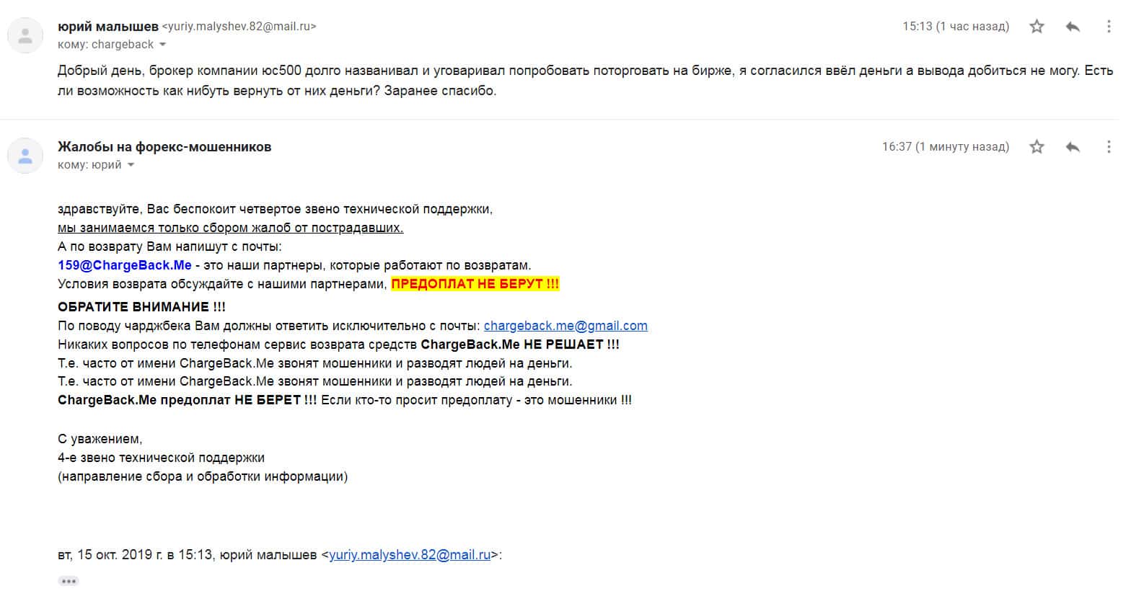Viewport: 1131px width, 609px height.
Task: Click the 15:13 (1 час назад) timestamp
Action: point(956,27)
